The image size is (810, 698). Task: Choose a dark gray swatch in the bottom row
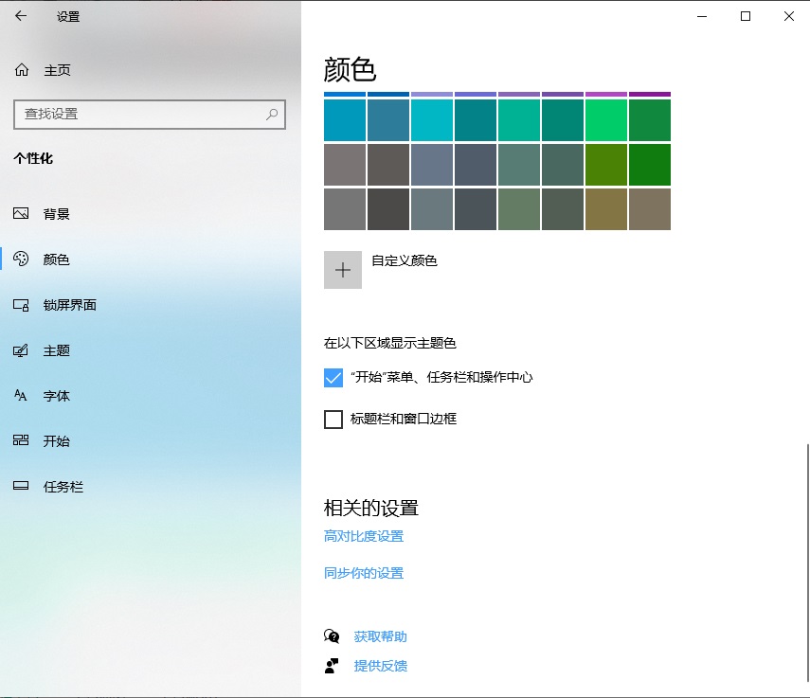387,208
